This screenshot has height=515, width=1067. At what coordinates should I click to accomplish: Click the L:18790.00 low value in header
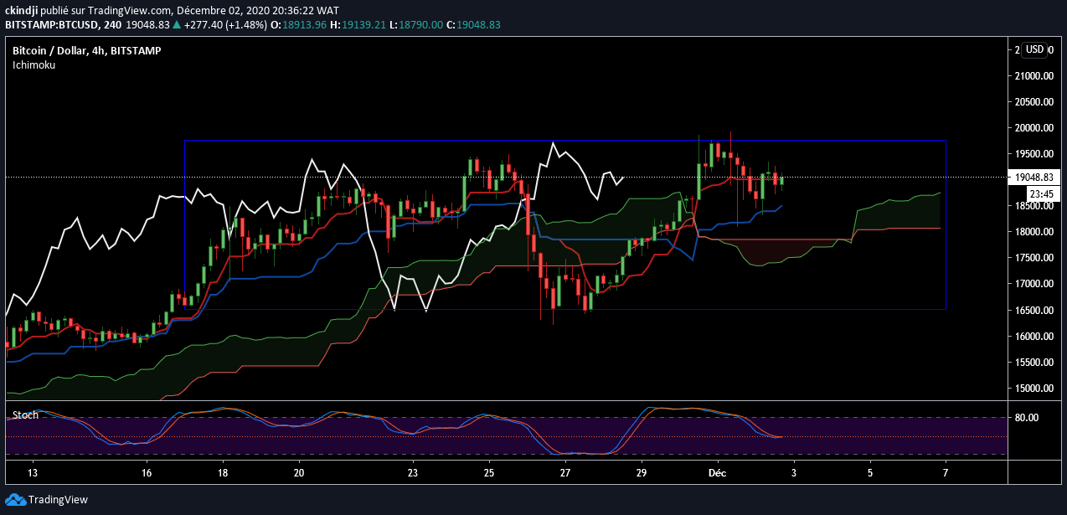415,24
